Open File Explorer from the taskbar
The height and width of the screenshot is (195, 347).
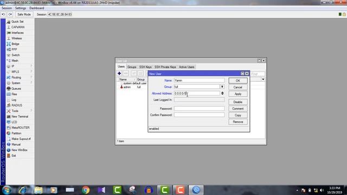[38, 190]
